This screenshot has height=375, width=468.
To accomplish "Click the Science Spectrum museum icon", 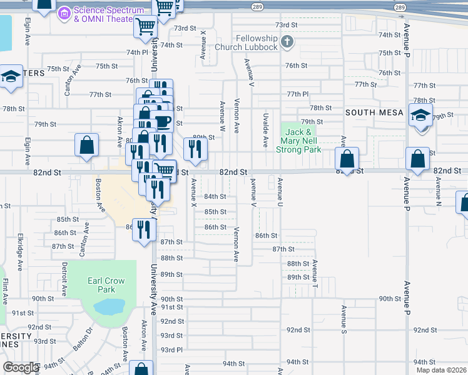I will 64,14.
